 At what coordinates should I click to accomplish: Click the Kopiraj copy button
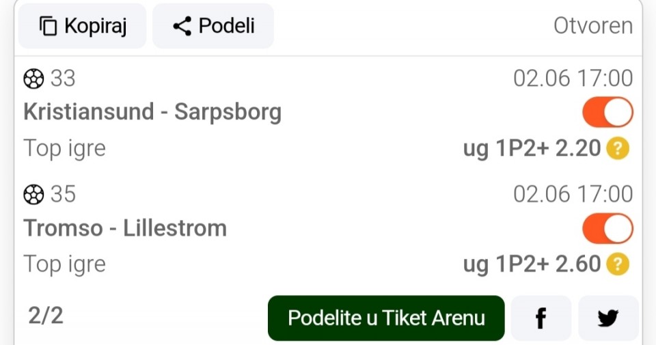pyautogui.click(x=83, y=26)
